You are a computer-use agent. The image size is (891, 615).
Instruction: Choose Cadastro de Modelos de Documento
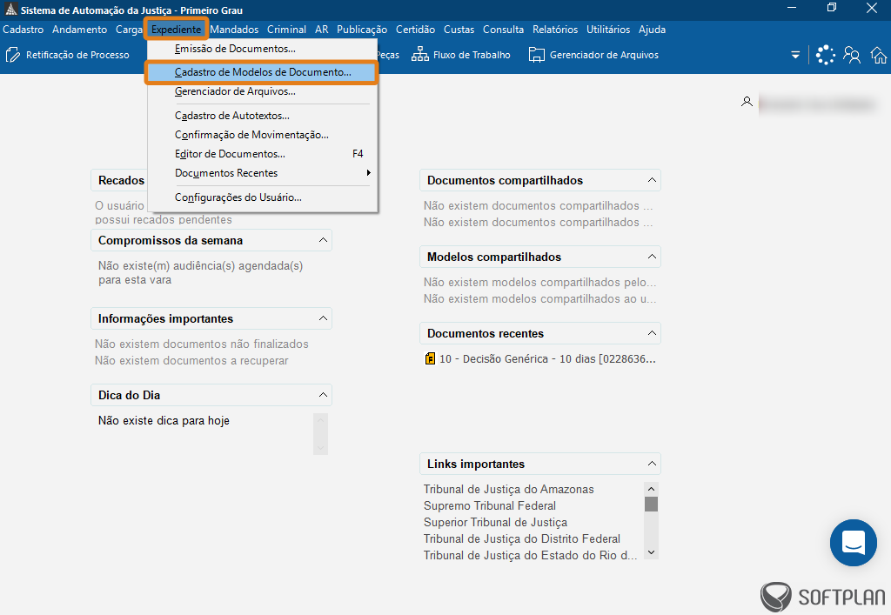coord(262,72)
